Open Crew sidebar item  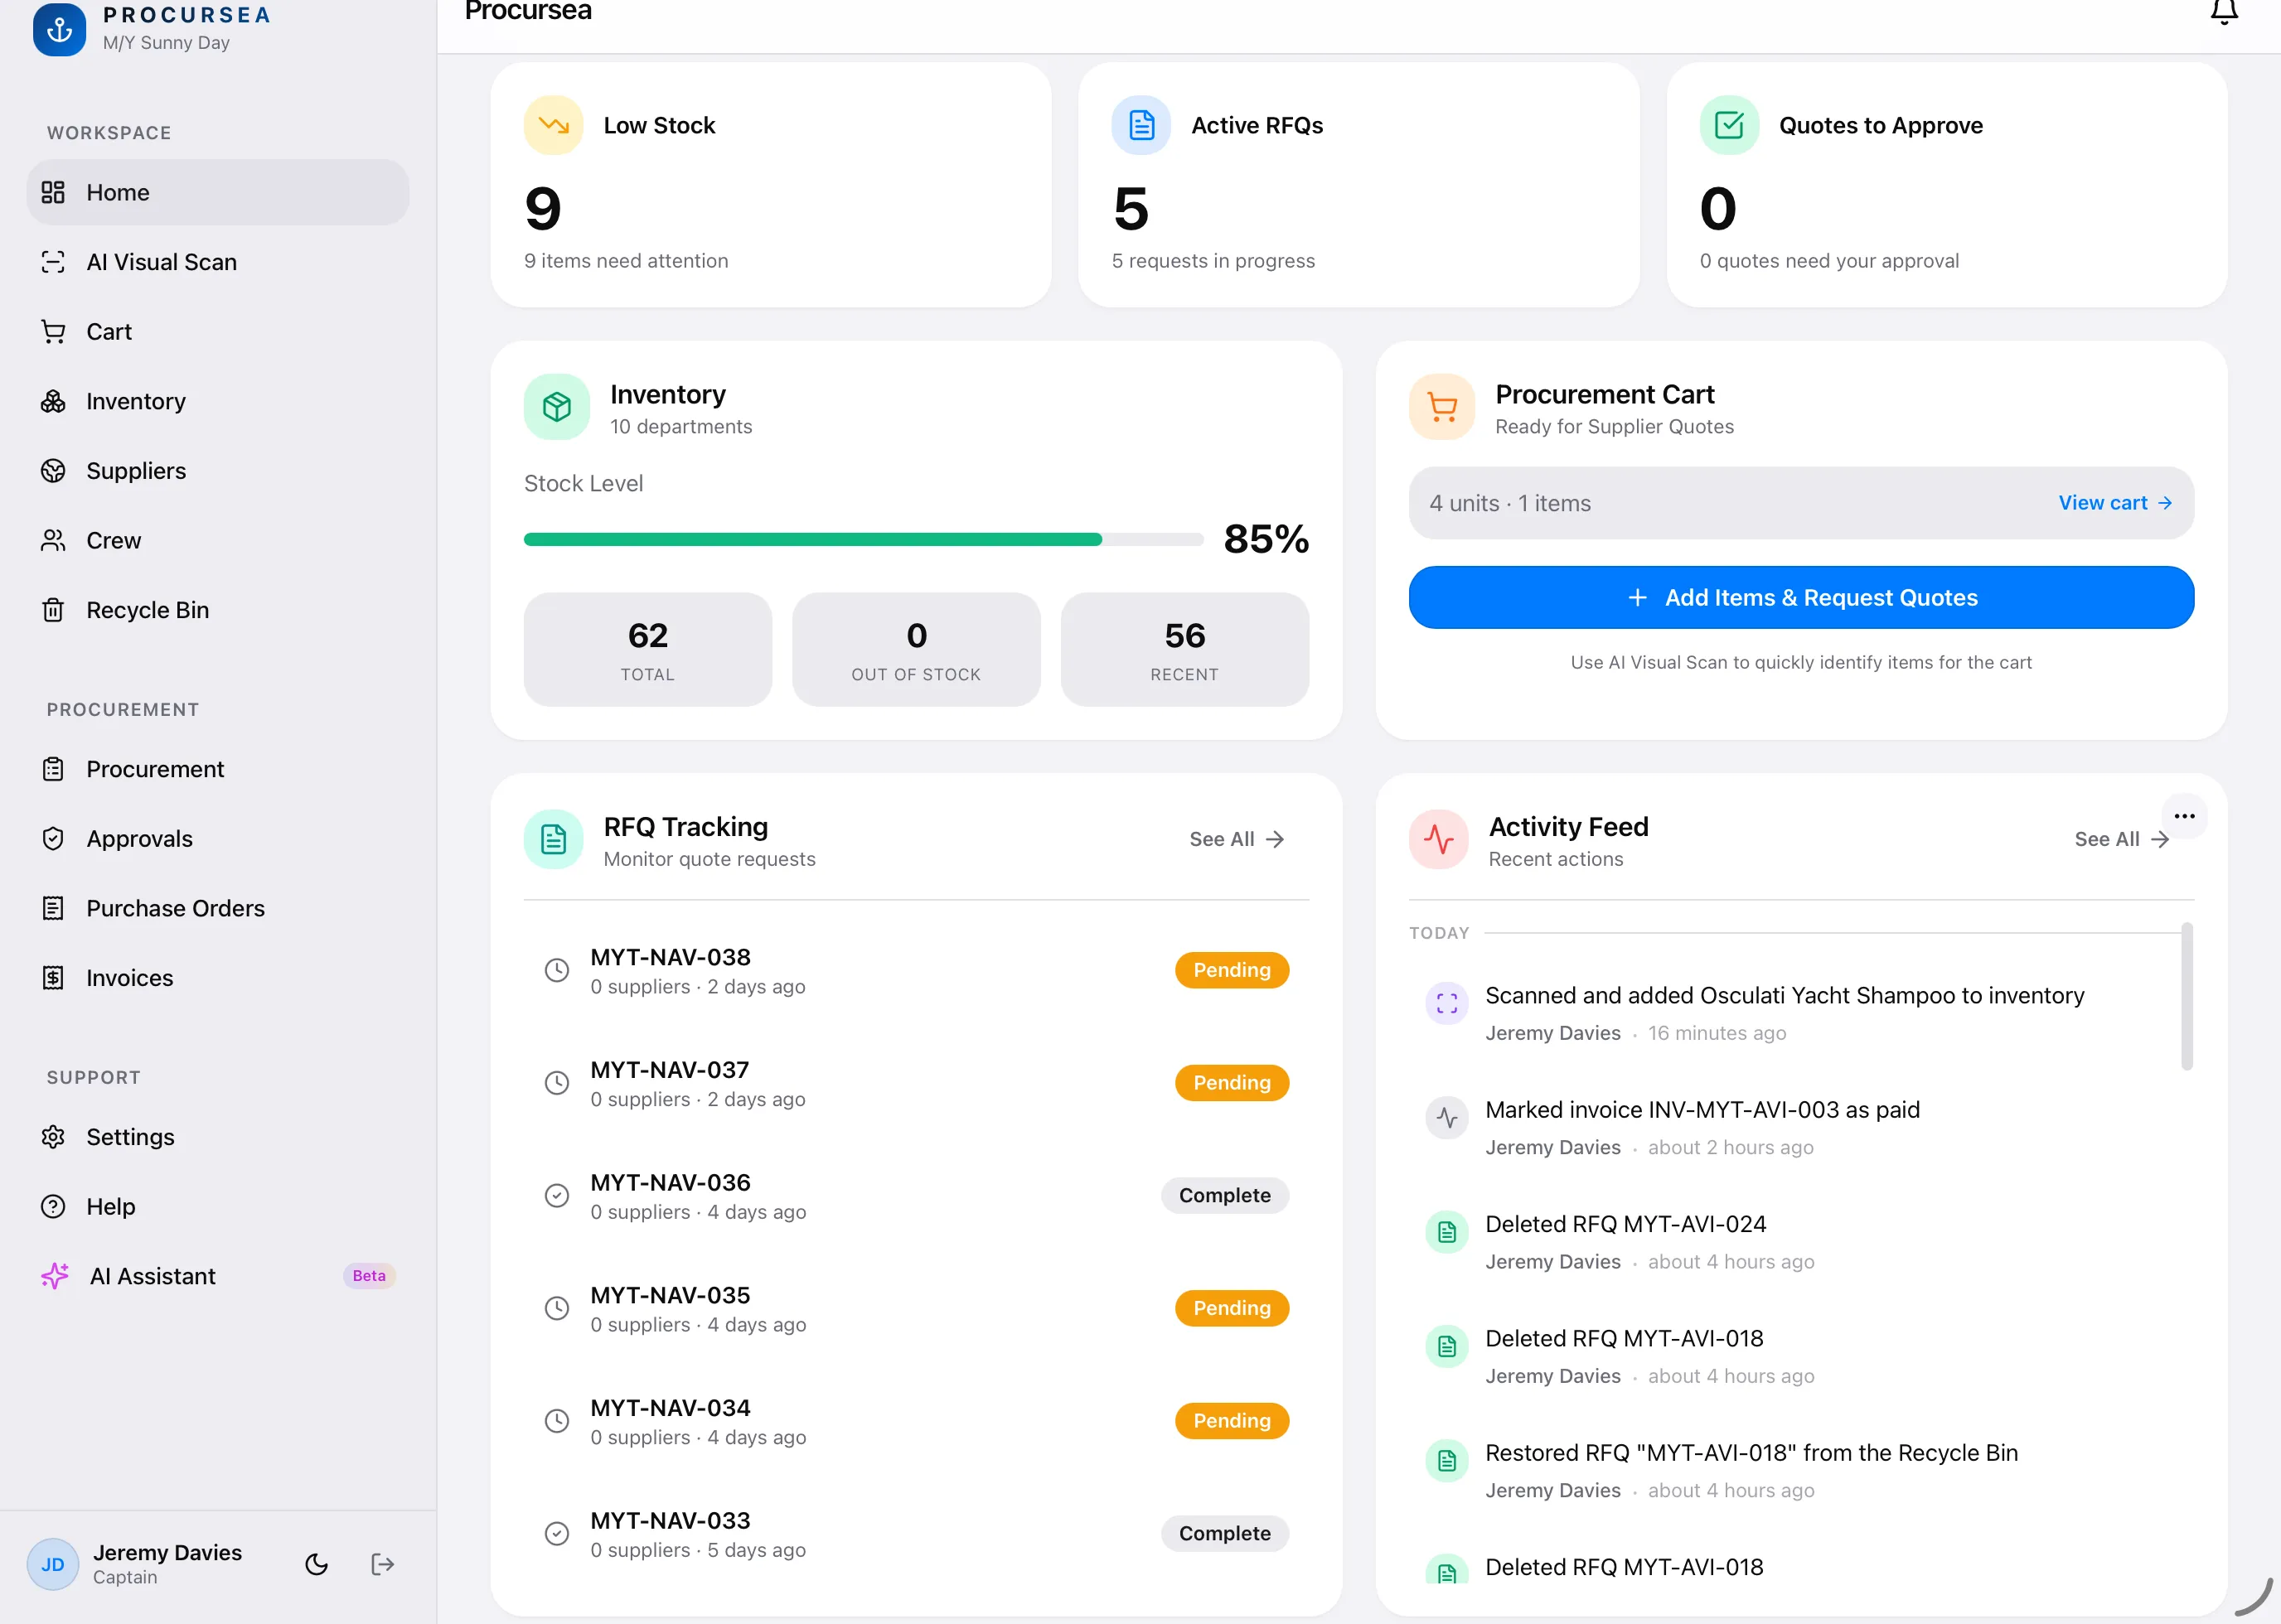(x=218, y=540)
